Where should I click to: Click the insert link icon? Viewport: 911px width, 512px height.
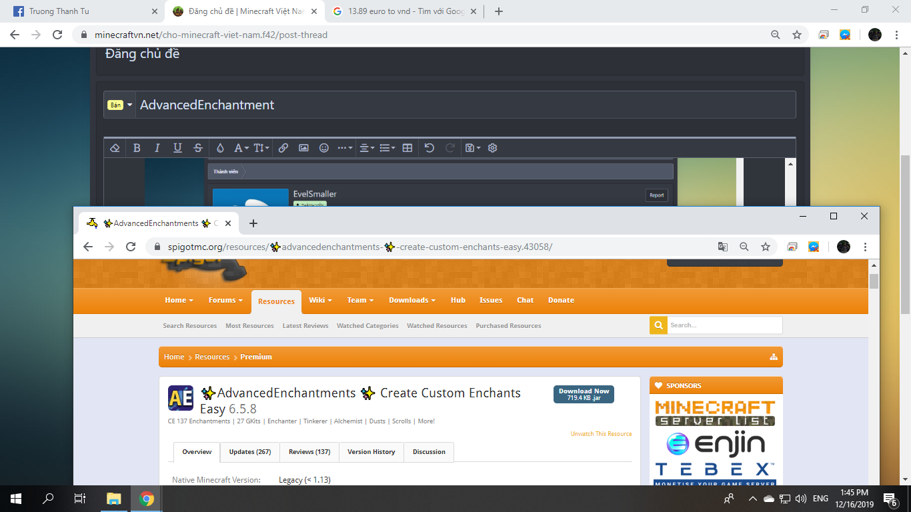(x=283, y=148)
